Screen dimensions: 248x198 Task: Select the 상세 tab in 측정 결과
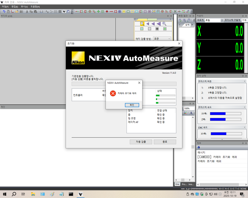[x=187, y=25]
